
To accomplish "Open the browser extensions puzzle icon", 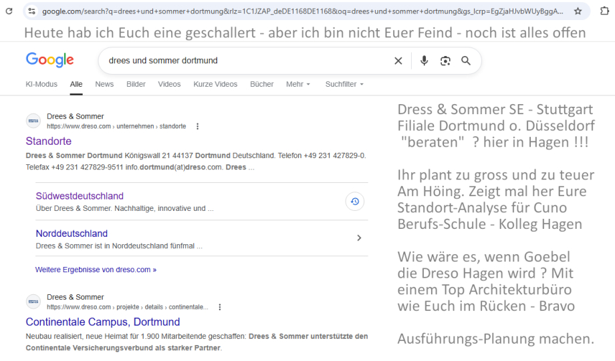I will (x=604, y=11).
